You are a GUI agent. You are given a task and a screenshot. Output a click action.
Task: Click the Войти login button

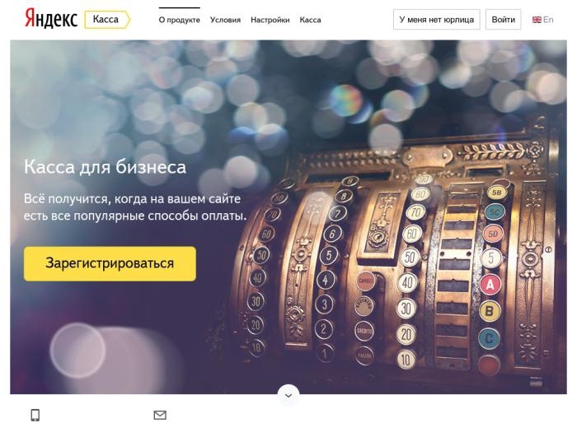pos(503,20)
